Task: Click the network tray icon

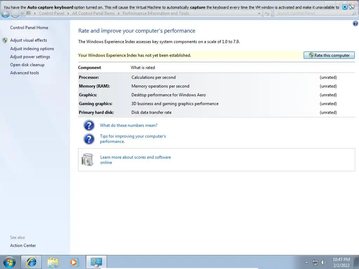Action: point(315,262)
